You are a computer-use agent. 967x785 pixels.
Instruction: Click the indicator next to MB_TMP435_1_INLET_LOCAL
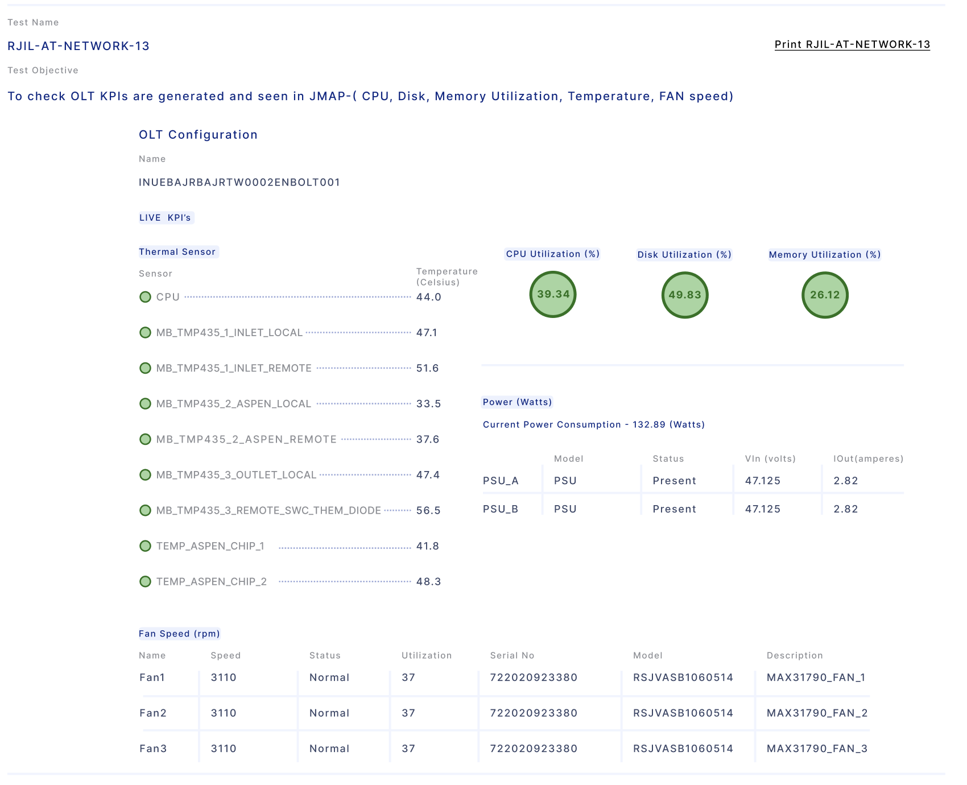[146, 332]
